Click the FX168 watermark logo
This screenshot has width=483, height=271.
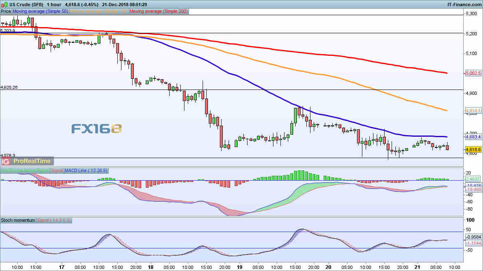click(96, 129)
